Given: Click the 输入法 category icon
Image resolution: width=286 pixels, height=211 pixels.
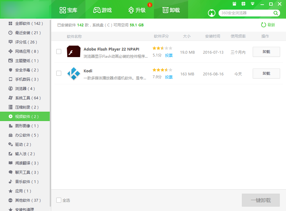Looking at the screenshot, I should pyautogui.click(x=11, y=154).
